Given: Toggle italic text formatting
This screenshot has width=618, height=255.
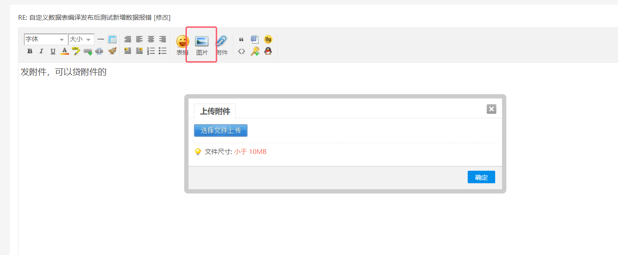Looking at the screenshot, I should click(x=41, y=51).
